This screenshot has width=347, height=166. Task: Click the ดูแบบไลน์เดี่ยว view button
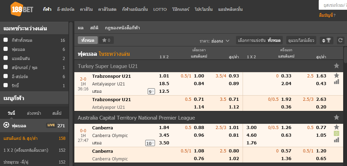click(x=301, y=40)
